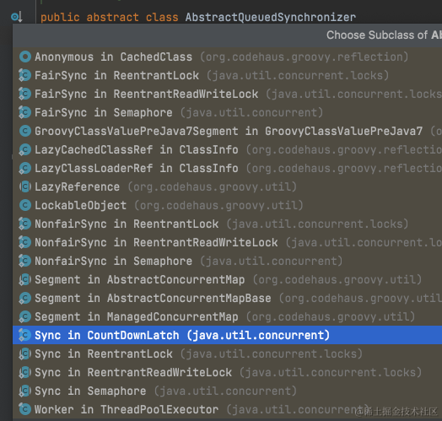
Task: Click the abstract class icon of LazyReference
Action: [25, 187]
